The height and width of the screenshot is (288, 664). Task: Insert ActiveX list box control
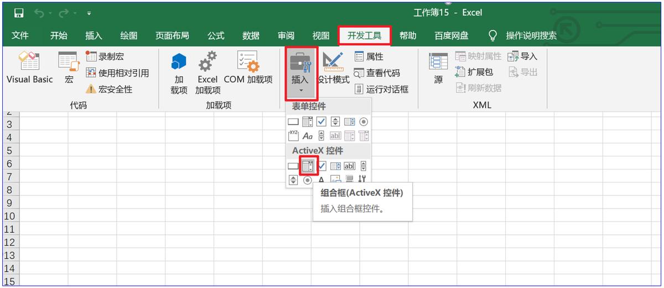[335, 166]
